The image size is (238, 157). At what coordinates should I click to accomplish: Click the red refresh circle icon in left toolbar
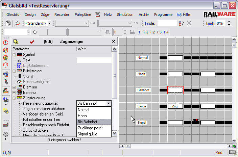pos(6,65)
